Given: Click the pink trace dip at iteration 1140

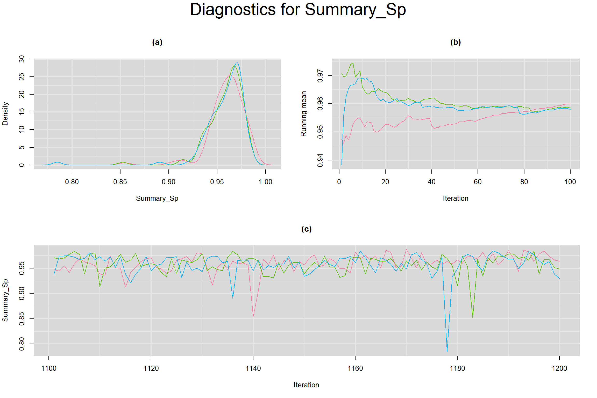Looking at the screenshot, I should pyautogui.click(x=253, y=316).
